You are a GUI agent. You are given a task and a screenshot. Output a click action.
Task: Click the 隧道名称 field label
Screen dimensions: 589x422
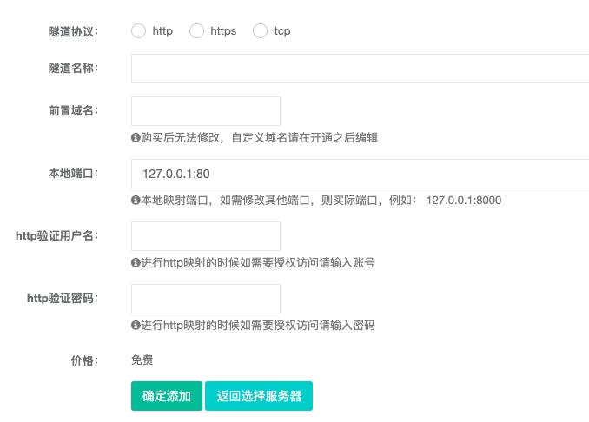tap(73, 69)
